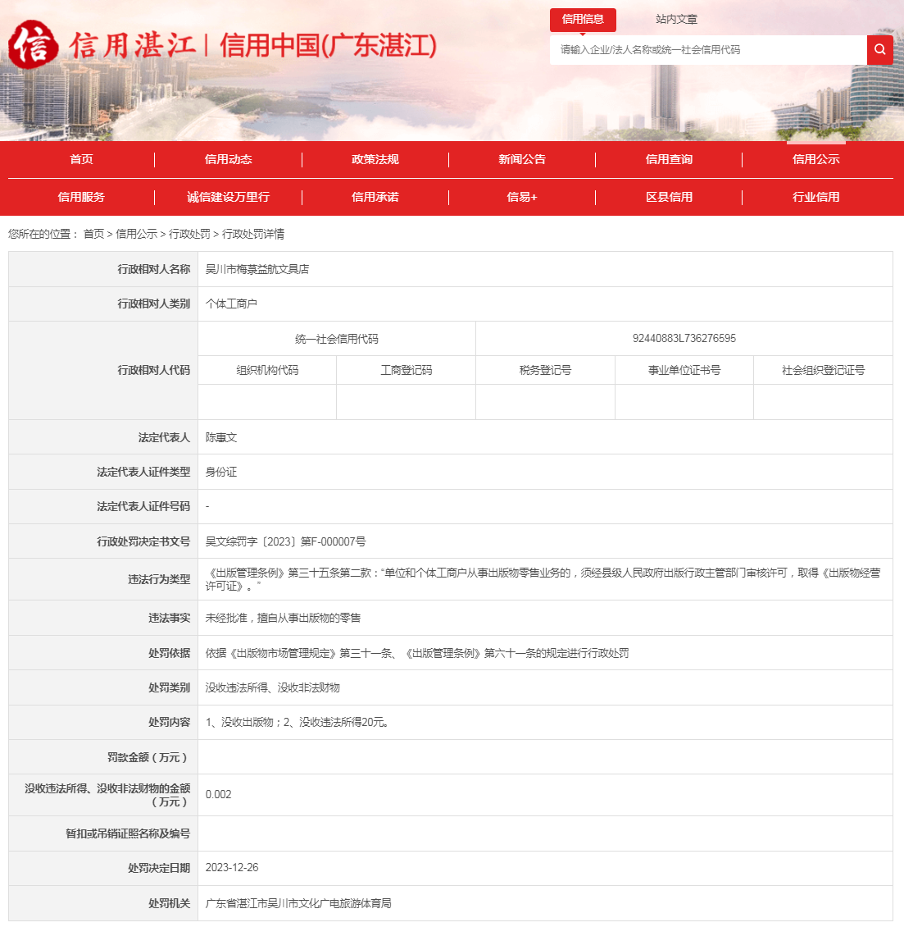
Task: Click the 行政处罚 breadcrumb link
Action: [189, 234]
